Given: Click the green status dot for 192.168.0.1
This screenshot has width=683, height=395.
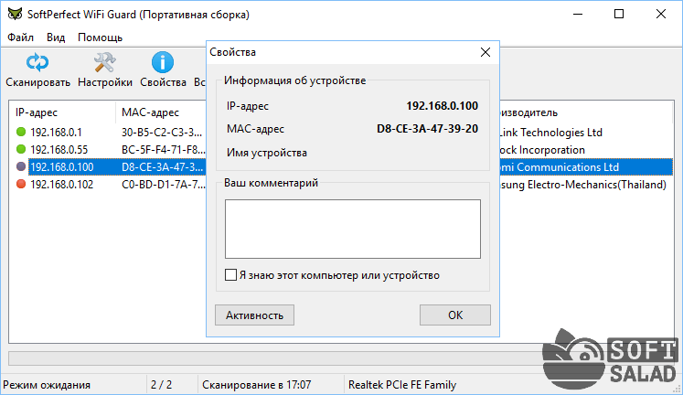Looking at the screenshot, I should [x=21, y=132].
